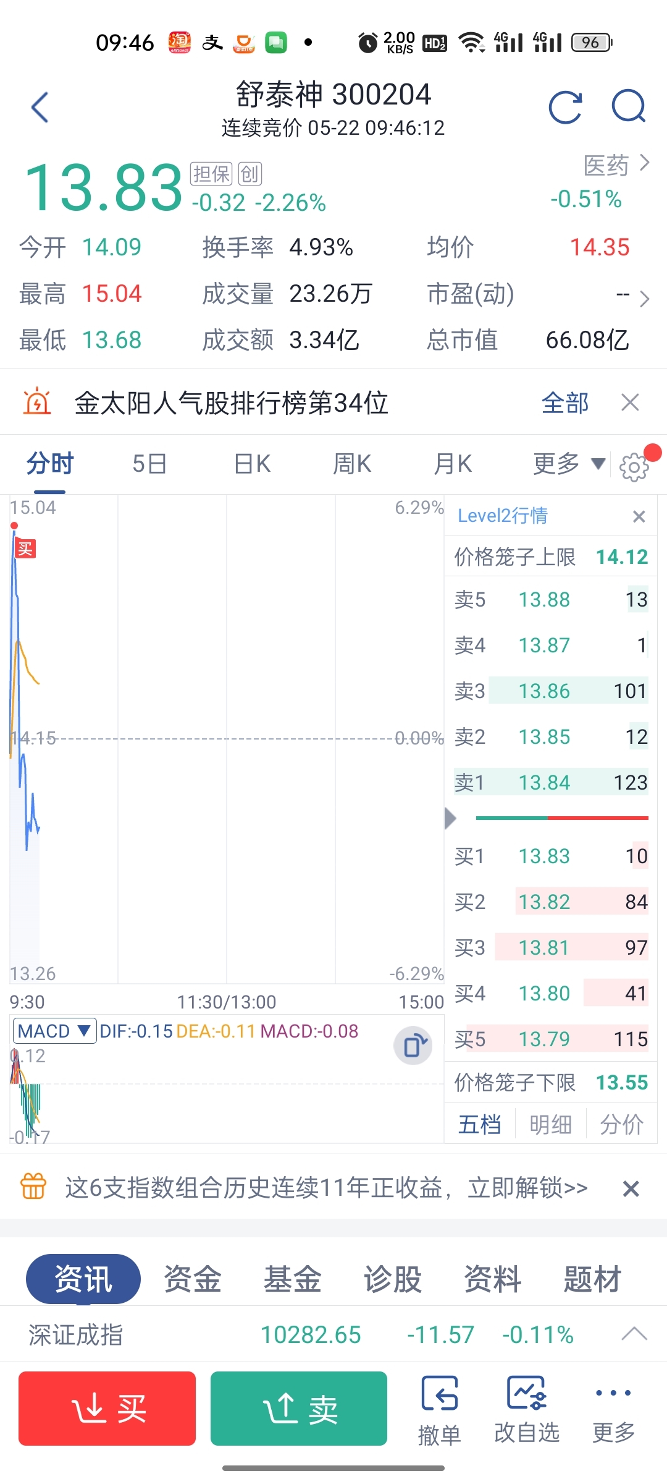667x1484 pixels.
Task: Open the MACD indicator dropdown
Action: coord(54,1031)
